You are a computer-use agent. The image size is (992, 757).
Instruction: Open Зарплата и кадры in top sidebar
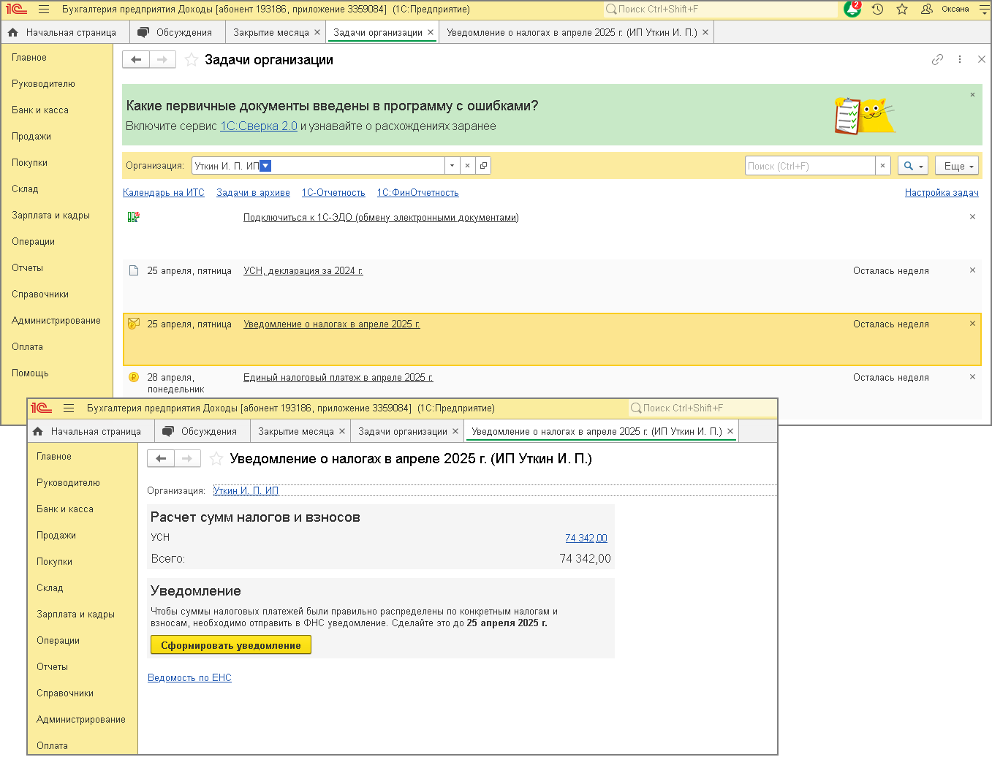(51, 216)
